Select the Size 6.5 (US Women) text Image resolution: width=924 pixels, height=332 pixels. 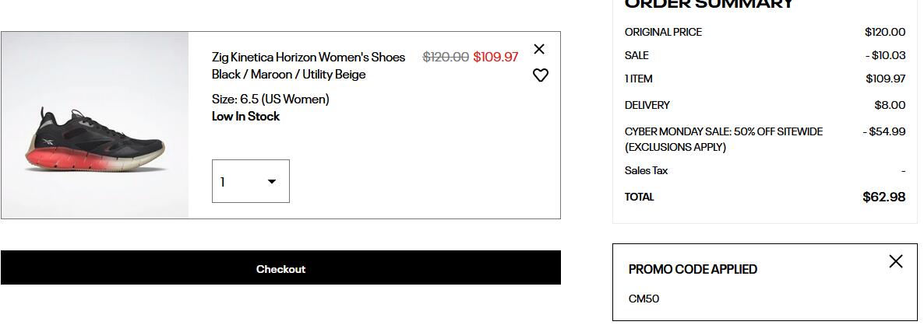[270, 100]
